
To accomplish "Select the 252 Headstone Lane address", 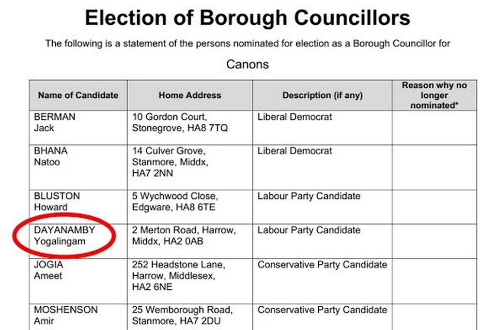I will tap(178, 276).
